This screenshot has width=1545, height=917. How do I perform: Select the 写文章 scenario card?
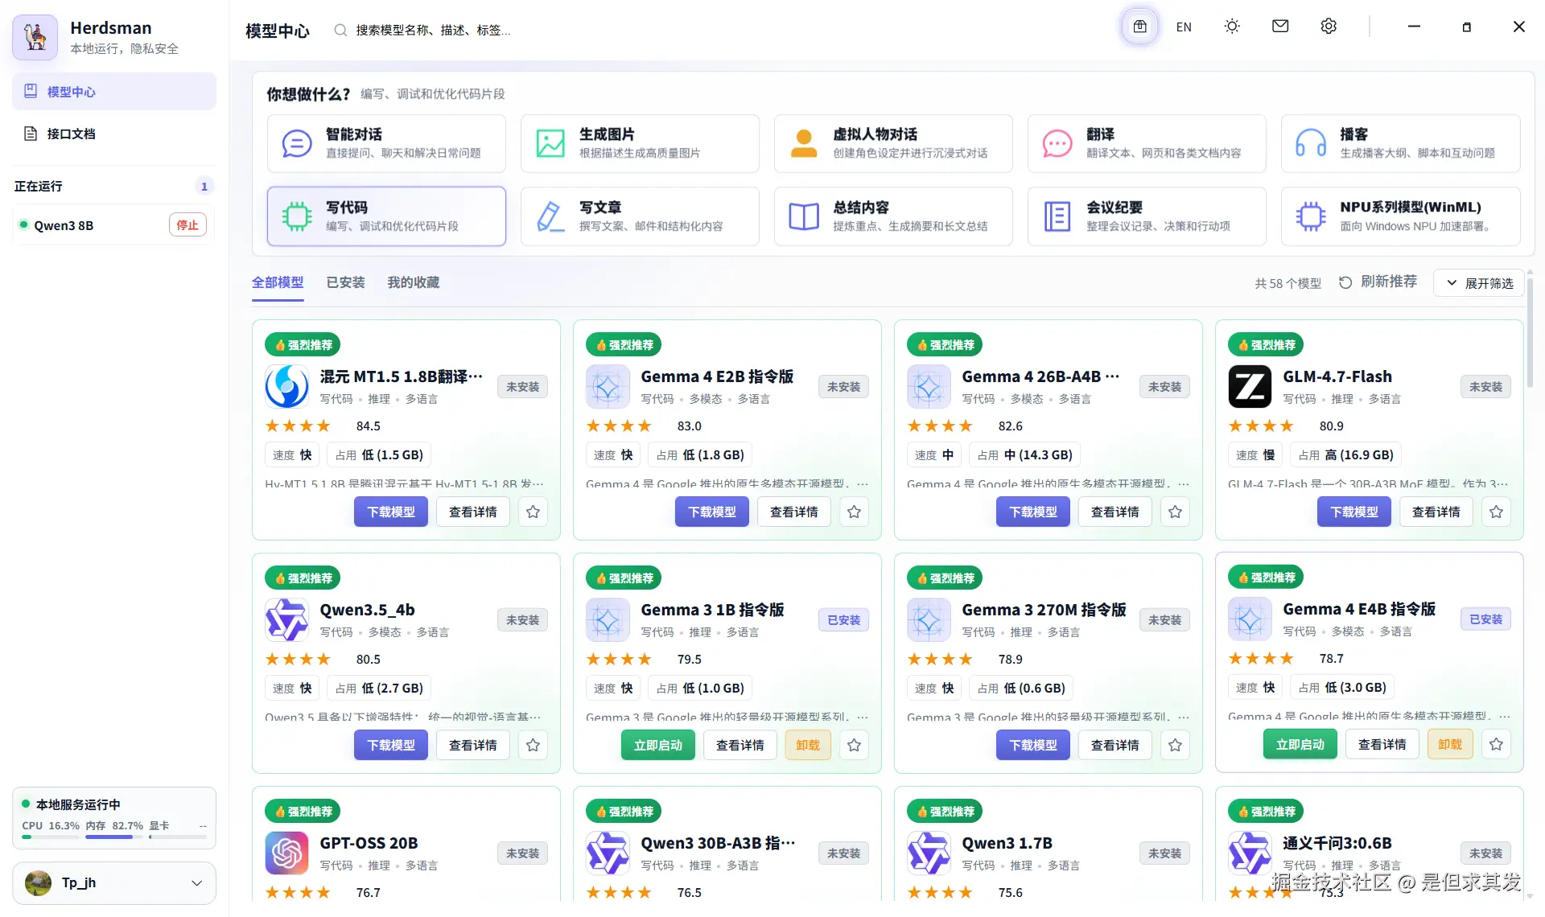tap(640, 216)
